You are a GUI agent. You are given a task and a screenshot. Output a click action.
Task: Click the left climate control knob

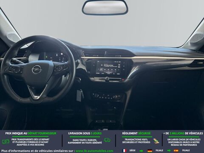[96, 95]
